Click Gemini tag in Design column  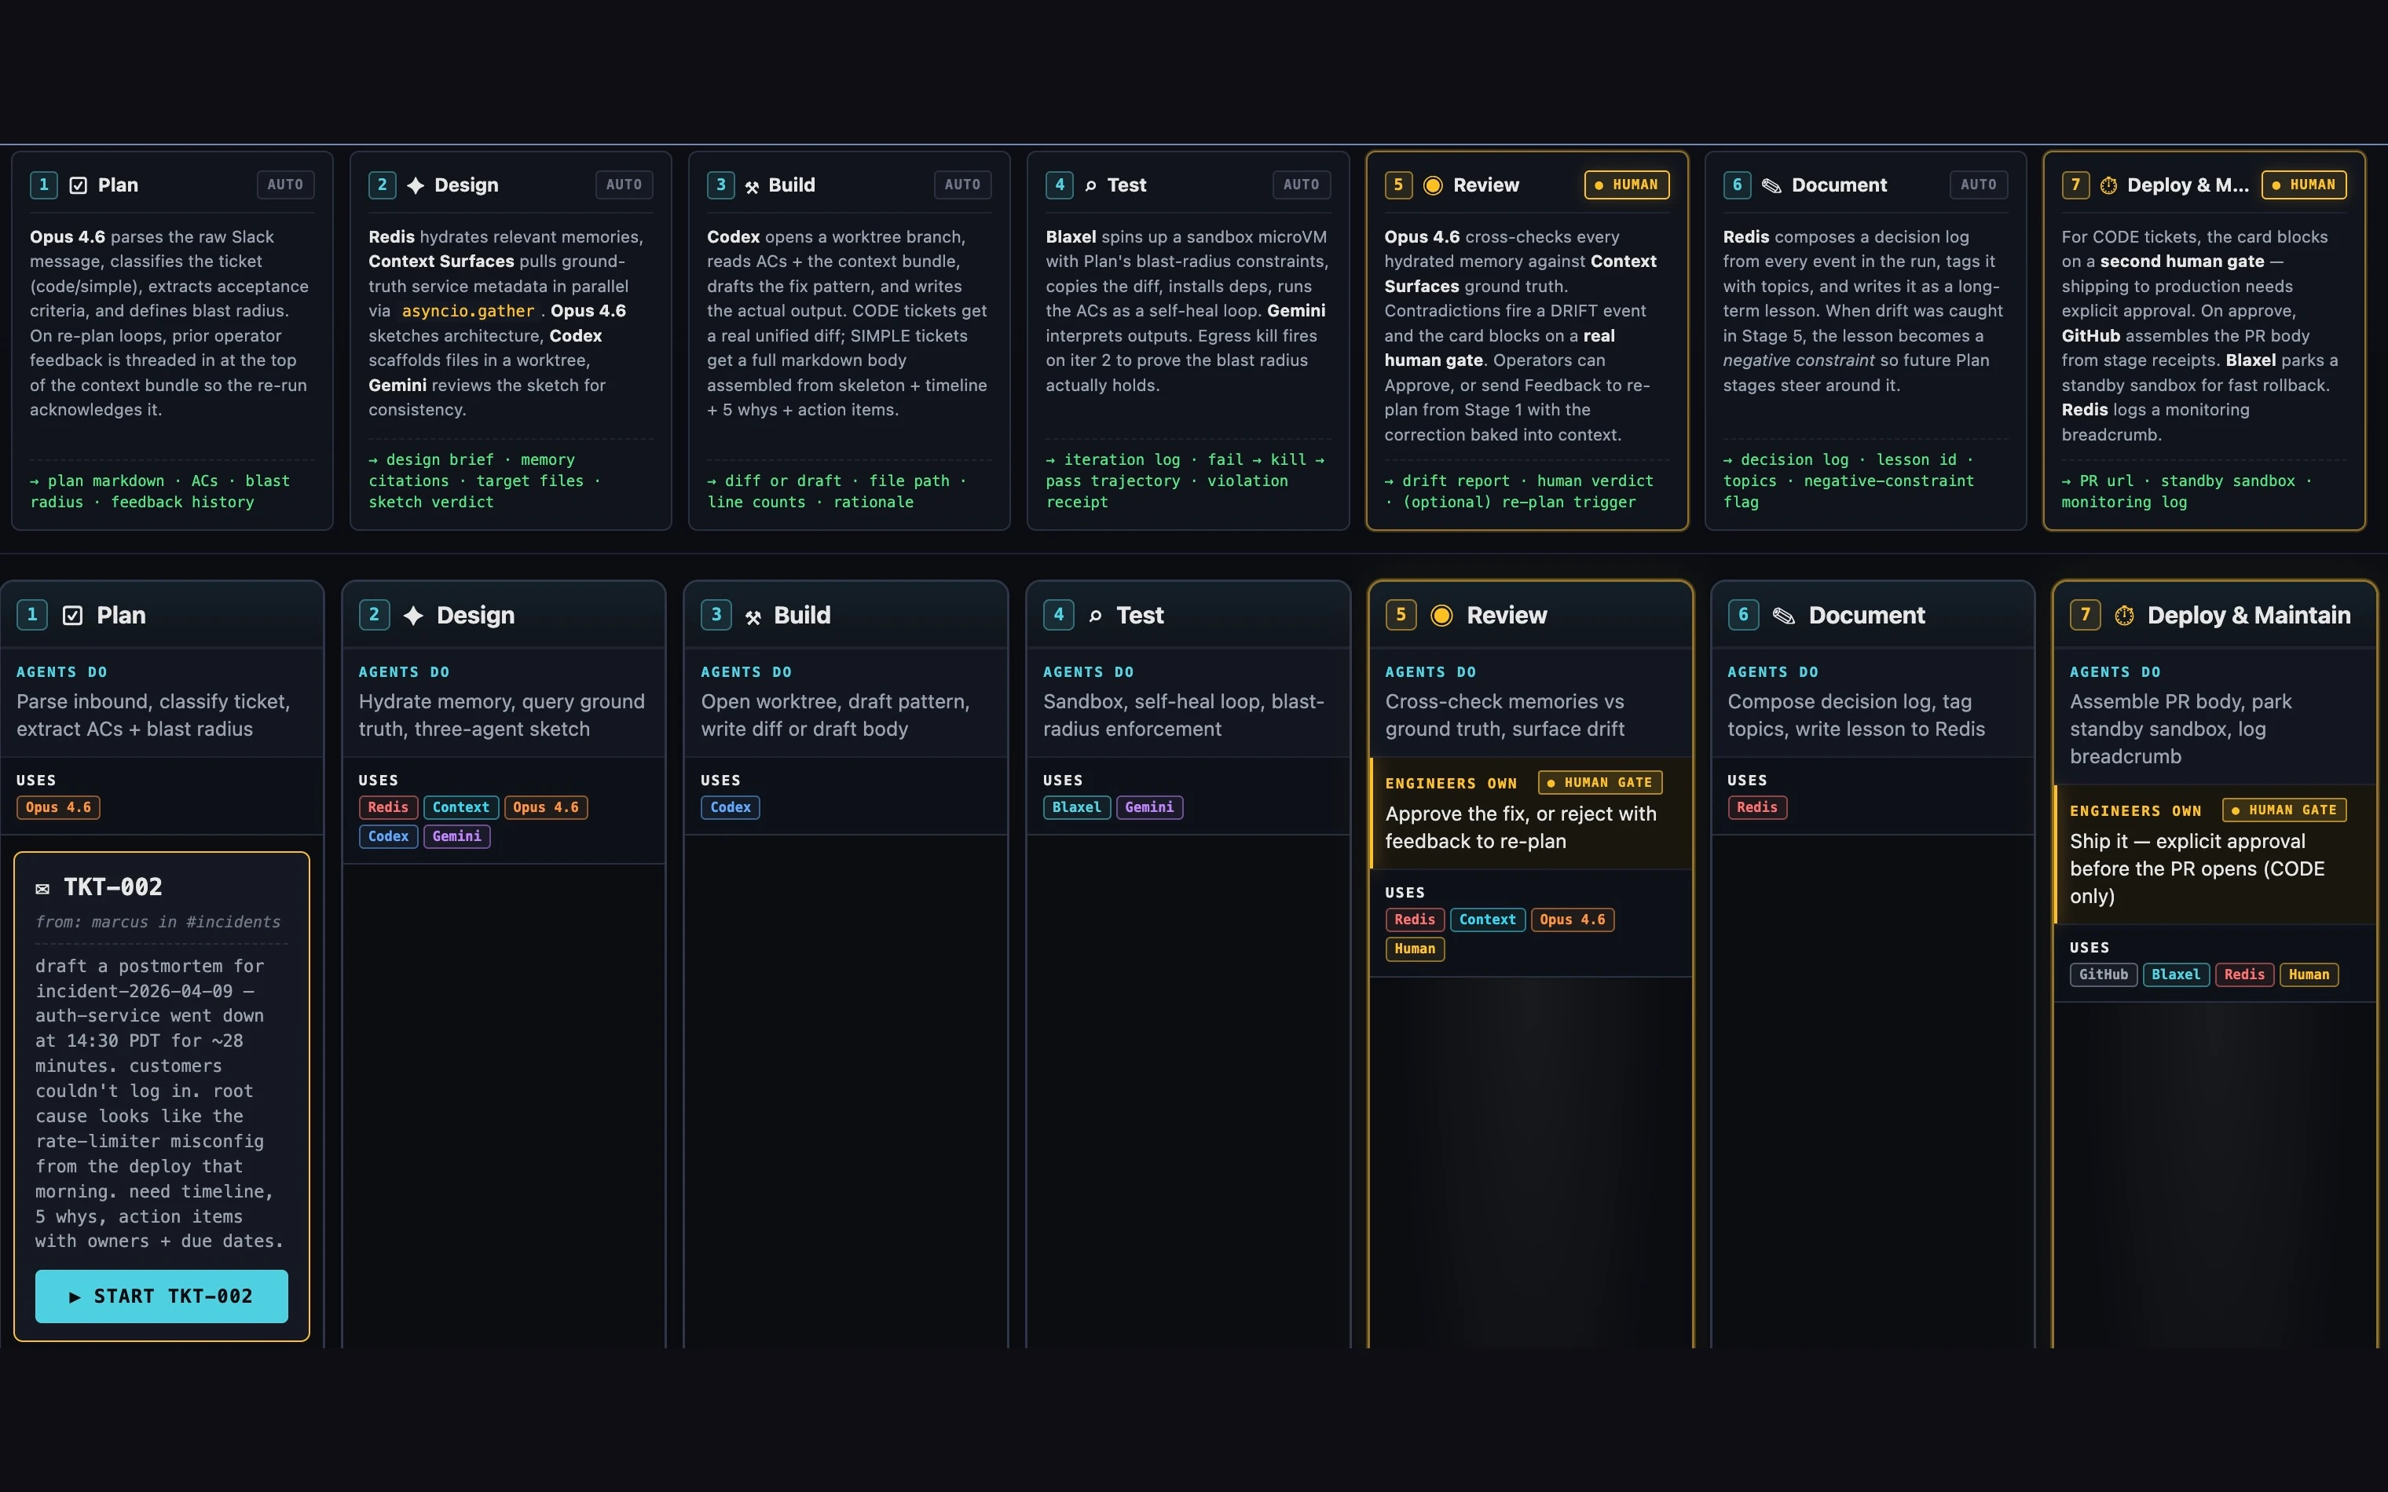click(x=457, y=836)
